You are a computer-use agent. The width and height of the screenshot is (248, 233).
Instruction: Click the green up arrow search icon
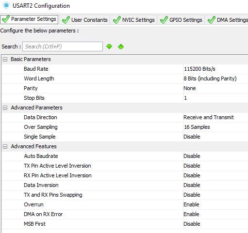point(121,47)
